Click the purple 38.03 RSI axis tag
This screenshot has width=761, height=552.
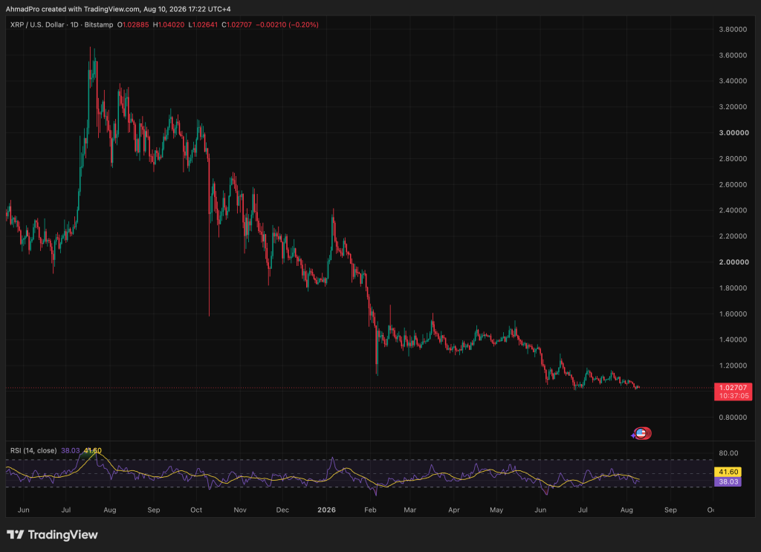tap(728, 481)
